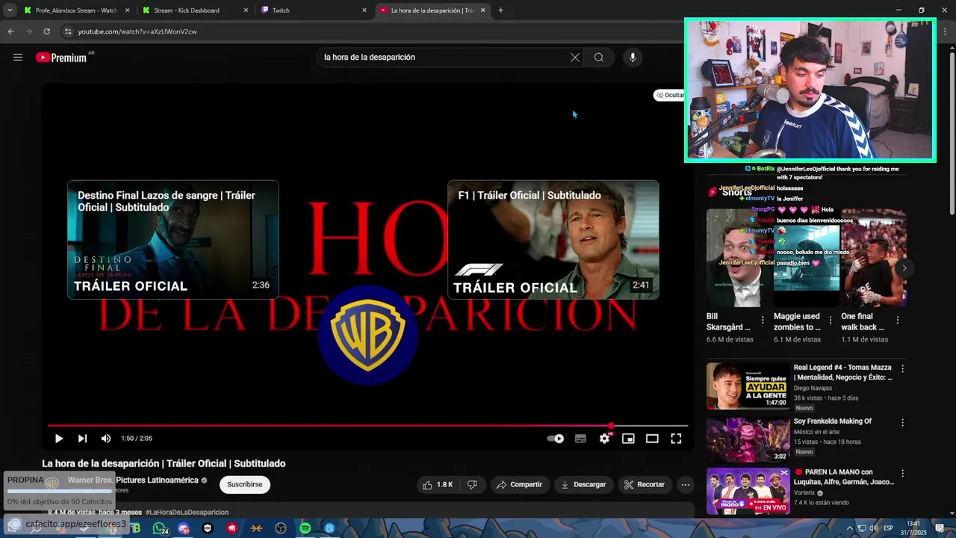Open One final walk back short options
956x538 pixels.
(897, 320)
